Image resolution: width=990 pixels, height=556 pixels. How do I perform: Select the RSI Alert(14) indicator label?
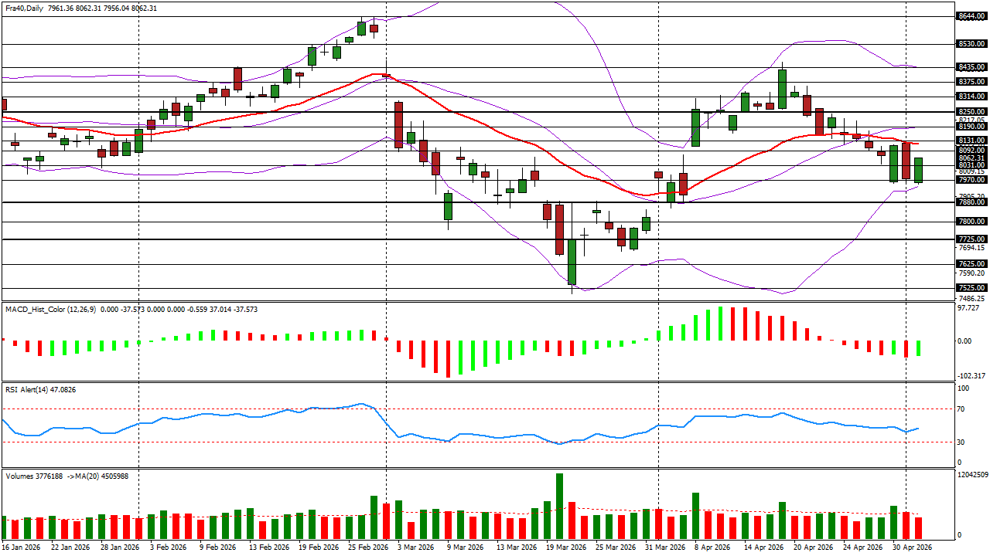26,390
